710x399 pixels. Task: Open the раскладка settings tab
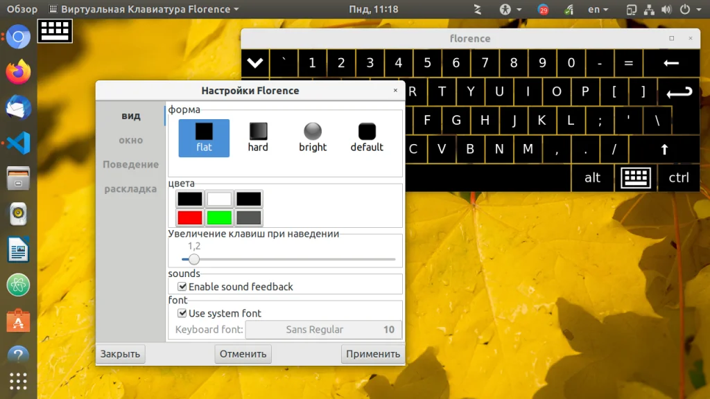[131, 189]
